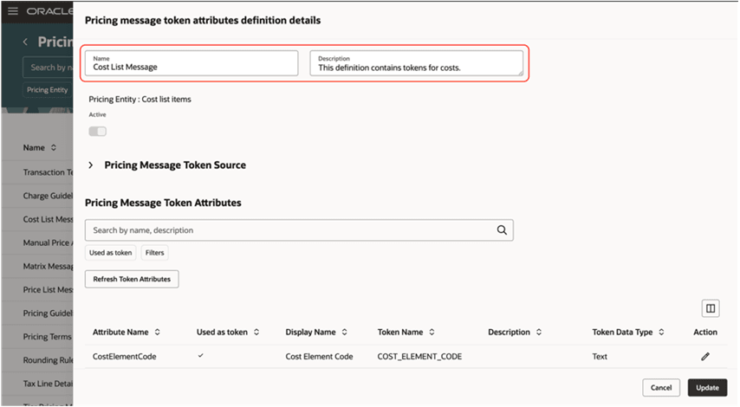Click the search magnifier icon in token attributes
The height and width of the screenshot is (407, 740).
(x=502, y=230)
